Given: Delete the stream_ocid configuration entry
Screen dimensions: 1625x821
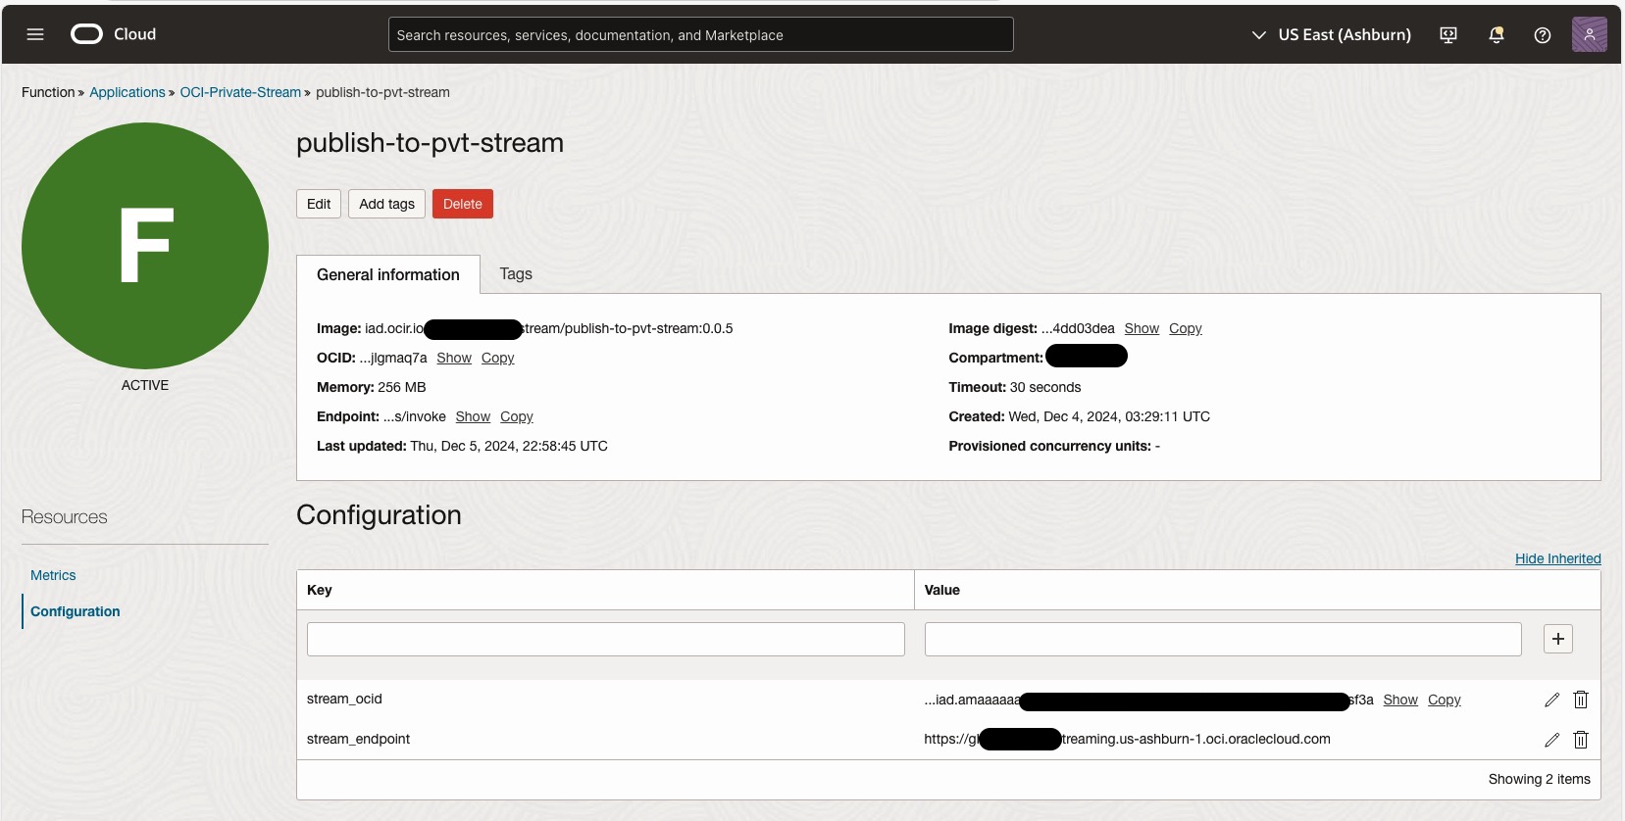Looking at the screenshot, I should (1581, 700).
